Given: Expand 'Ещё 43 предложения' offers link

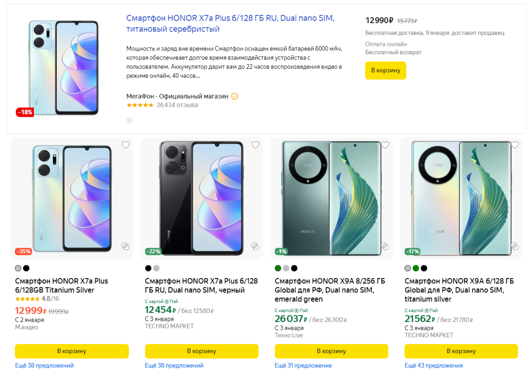Looking at the screenshot, I should point(433,366).
